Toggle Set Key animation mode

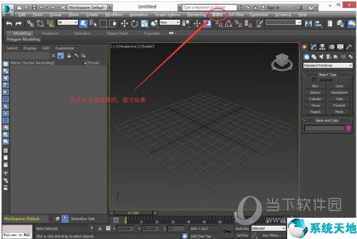pos(242,236)
